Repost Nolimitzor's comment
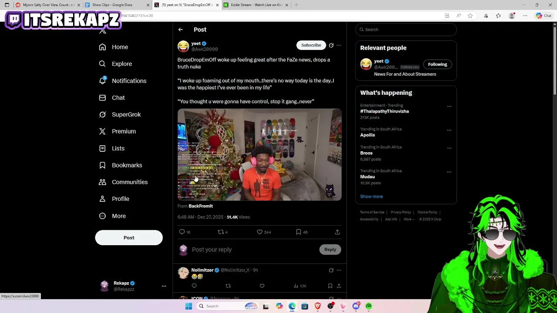 click(228, 286)
